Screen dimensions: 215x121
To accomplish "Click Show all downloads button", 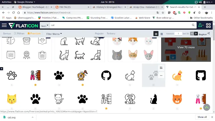I will 202,117.
